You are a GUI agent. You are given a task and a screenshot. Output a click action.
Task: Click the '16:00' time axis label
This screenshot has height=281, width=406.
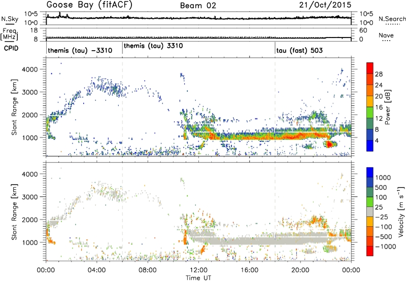pyautogui.click(x=249, y=270)
